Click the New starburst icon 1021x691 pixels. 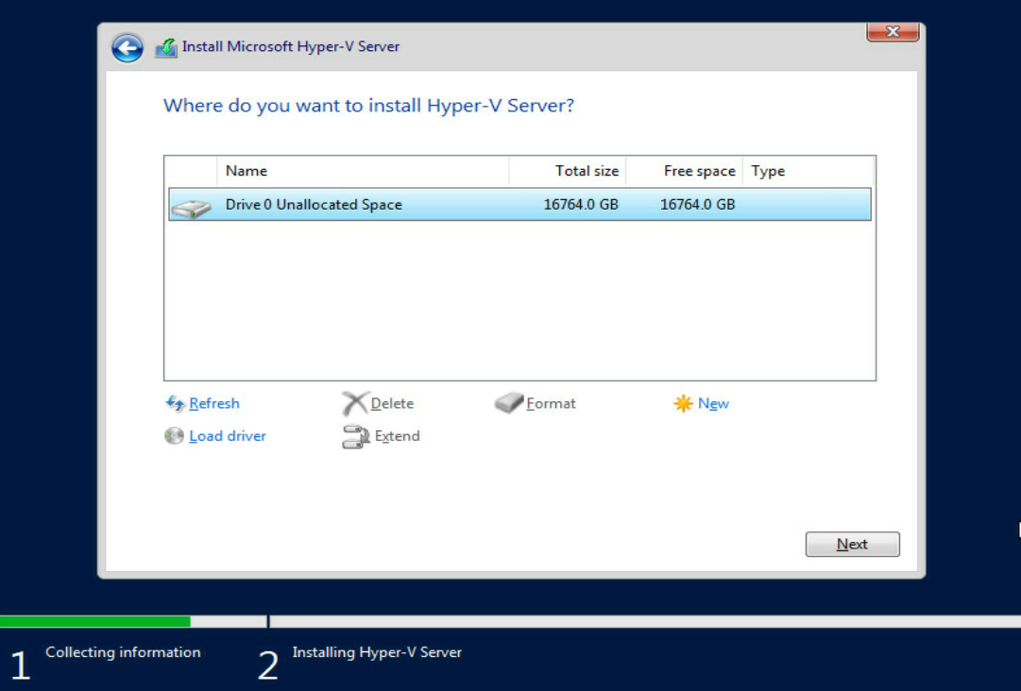[x=683, y=403]
